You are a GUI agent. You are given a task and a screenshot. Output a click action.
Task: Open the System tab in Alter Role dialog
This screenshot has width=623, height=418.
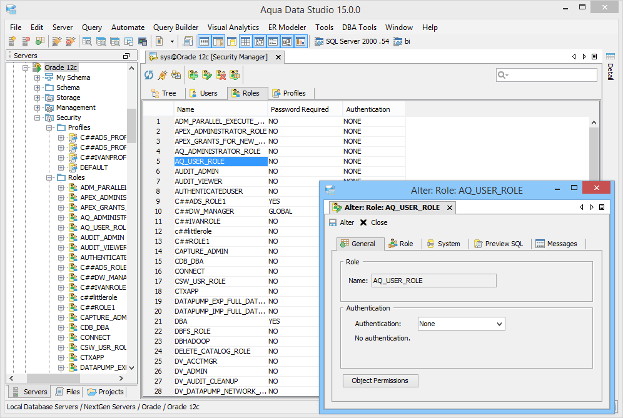(x=443, y=244)
